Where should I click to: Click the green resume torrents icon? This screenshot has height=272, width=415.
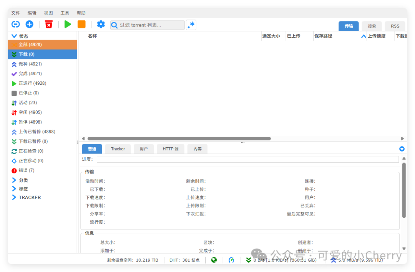pyautogui.click(x=68, y=24)
